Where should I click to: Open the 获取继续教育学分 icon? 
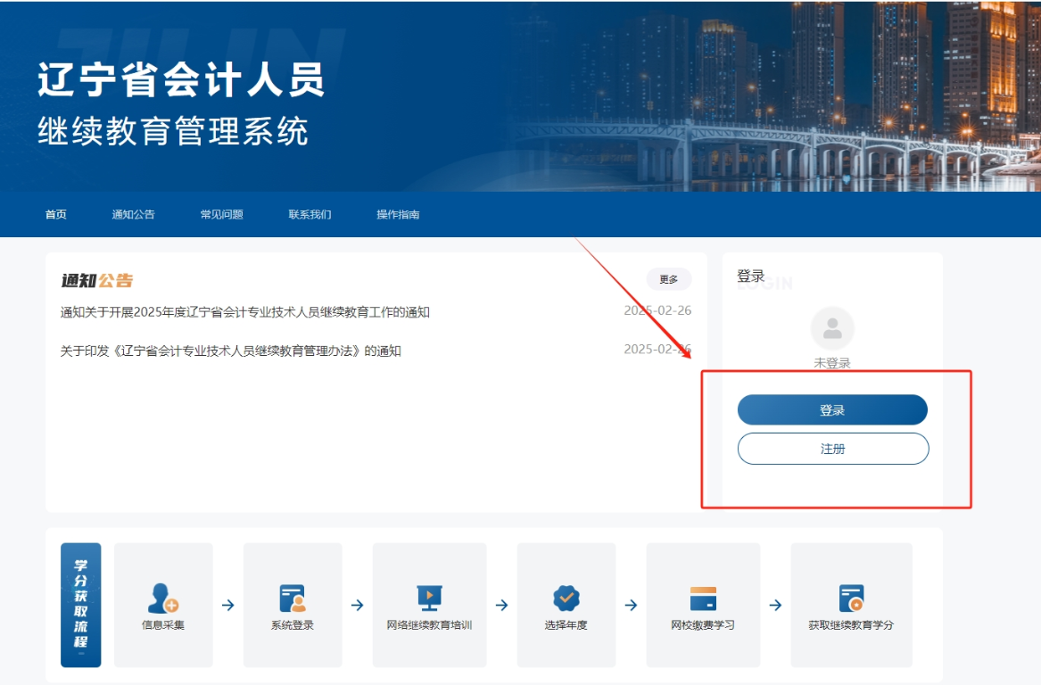pyautogui.click(x=851, y=596)
